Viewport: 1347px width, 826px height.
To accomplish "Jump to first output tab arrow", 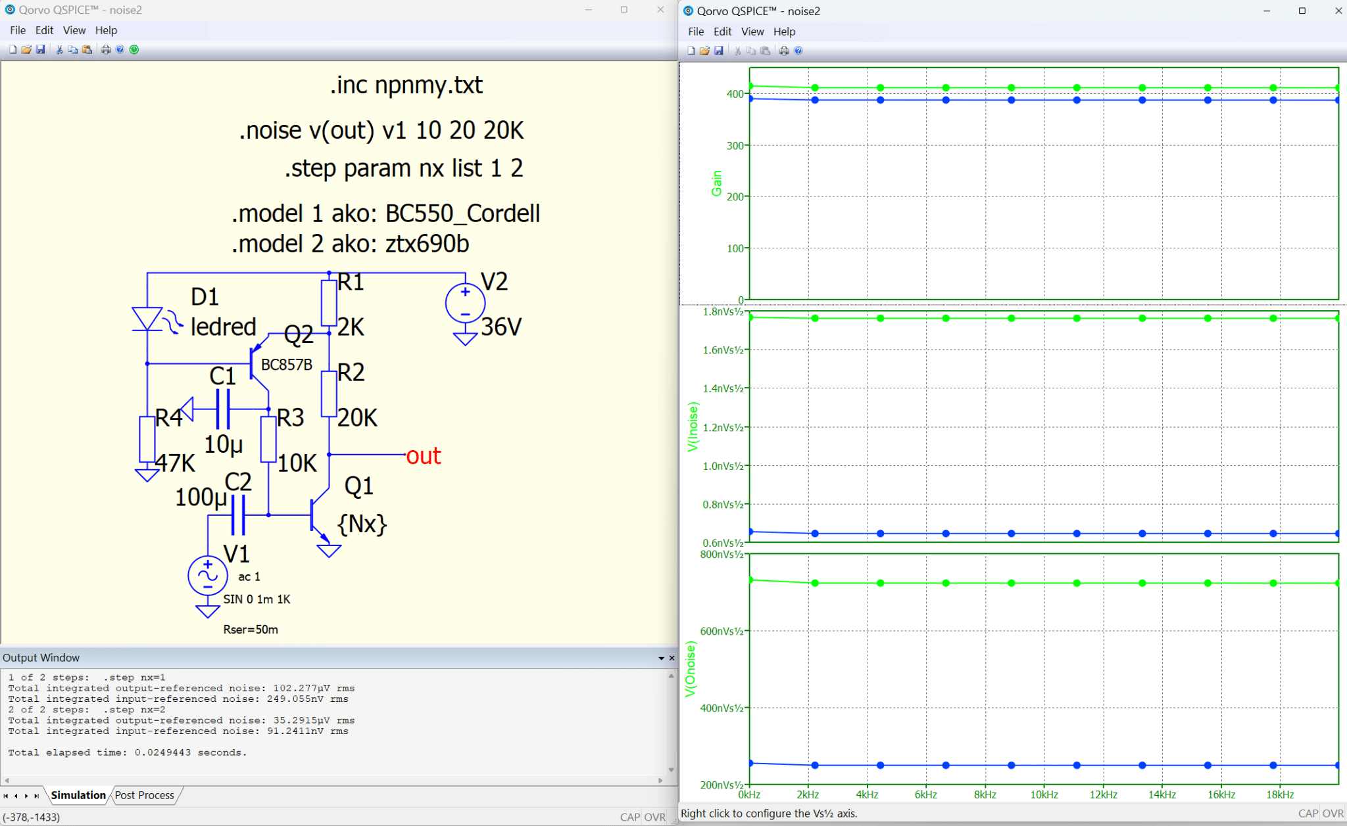I will click(x=6, y=796).
